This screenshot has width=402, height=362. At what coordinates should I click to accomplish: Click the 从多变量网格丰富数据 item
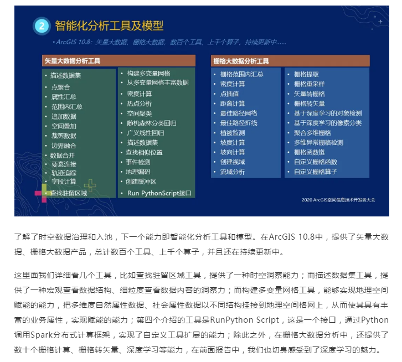tap(158, 82)
